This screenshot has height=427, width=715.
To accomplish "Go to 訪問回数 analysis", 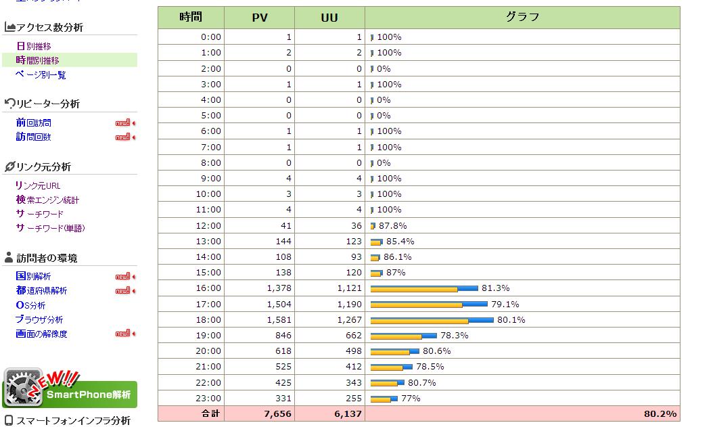I will pyautogui.click(x=33, y=137).
